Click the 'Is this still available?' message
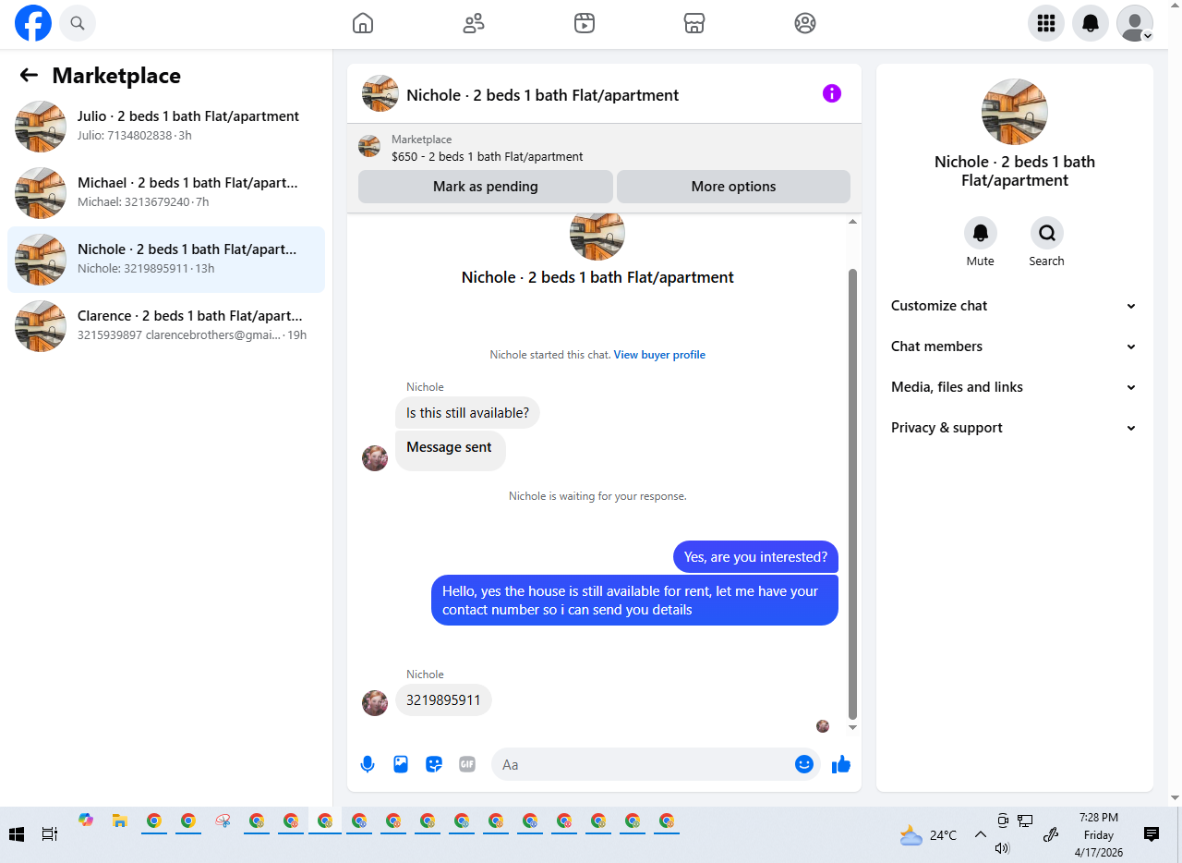Screen dimensions: 1182x863 coord(467,413)
